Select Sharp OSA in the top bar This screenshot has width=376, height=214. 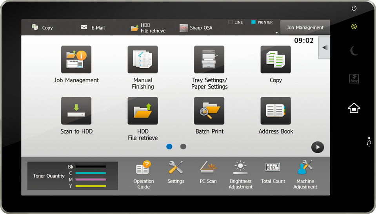(196, 28)
